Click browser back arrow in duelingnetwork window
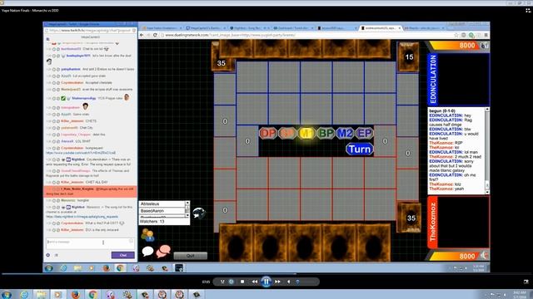The image size is (533, 299). tap(142, 35)
